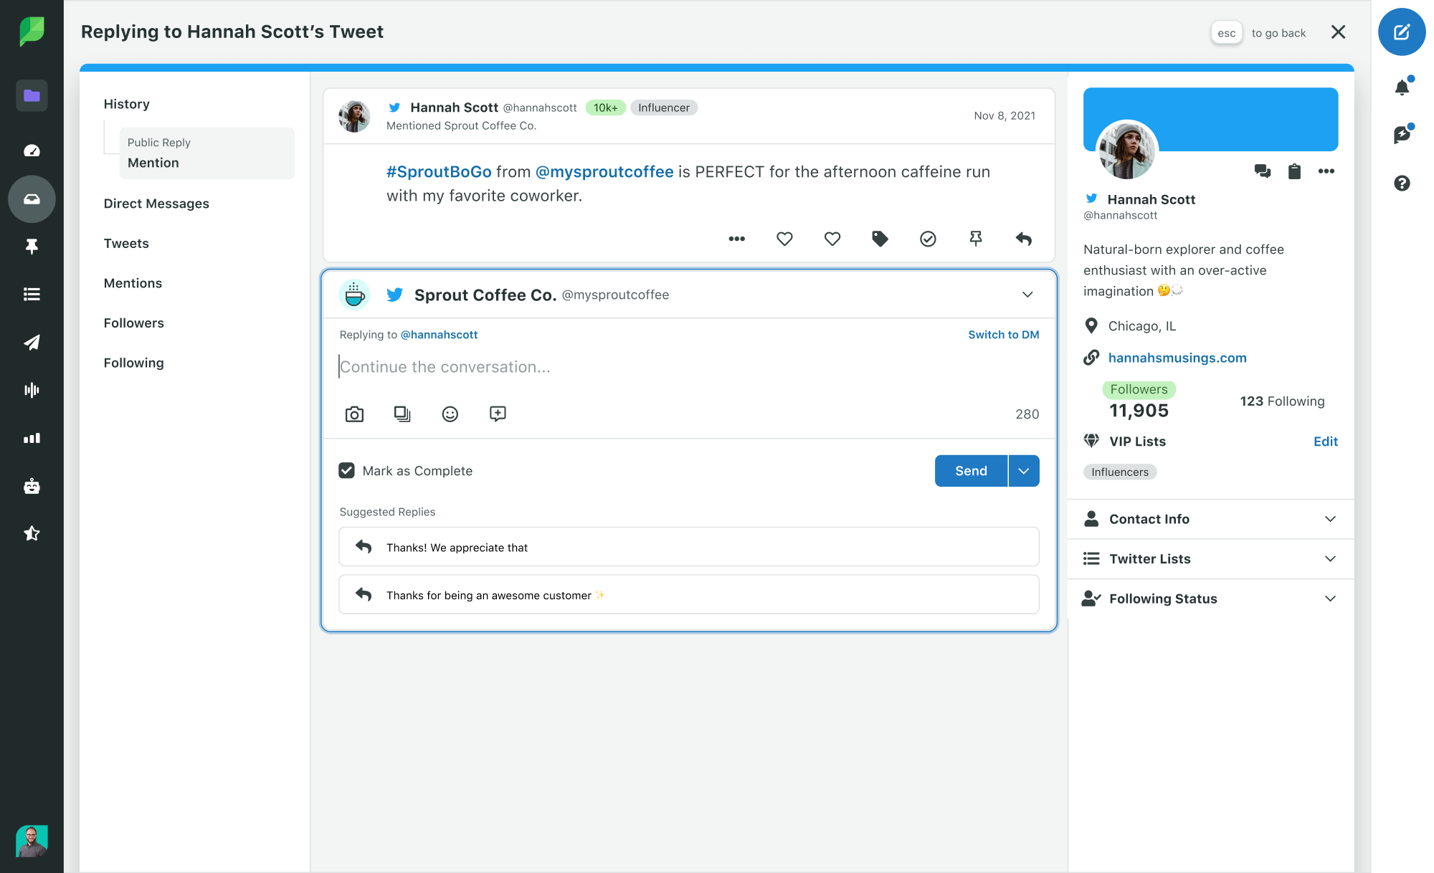The height and width of the screenshot is (873, 1434).
Task: Toggle the duplicate/copy icon in composer
Action: [402, 412]
